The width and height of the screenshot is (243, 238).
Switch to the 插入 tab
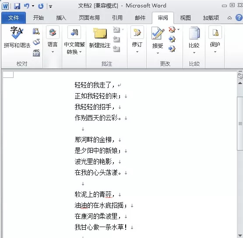click(x=61, y=18)
